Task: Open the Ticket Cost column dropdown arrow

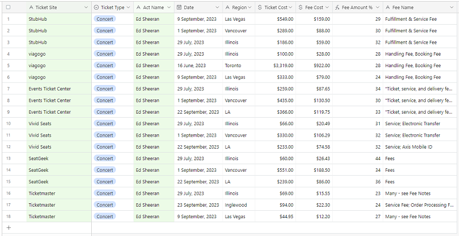Action: tap(290, 7)
